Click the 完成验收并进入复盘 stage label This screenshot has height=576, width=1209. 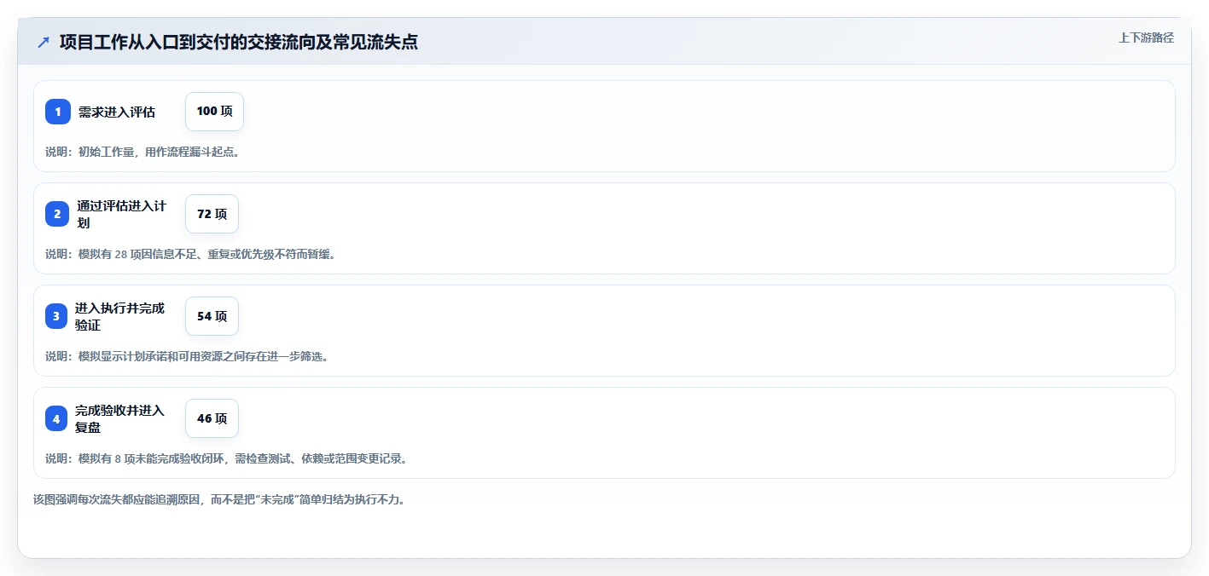click(x=119, y=418)
